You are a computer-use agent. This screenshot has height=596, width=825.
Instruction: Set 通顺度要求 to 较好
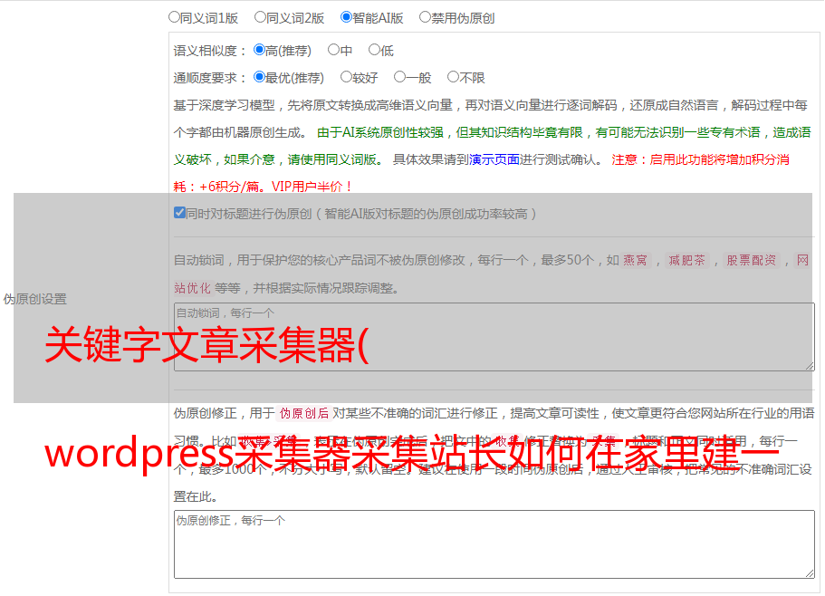coord(346,77)
